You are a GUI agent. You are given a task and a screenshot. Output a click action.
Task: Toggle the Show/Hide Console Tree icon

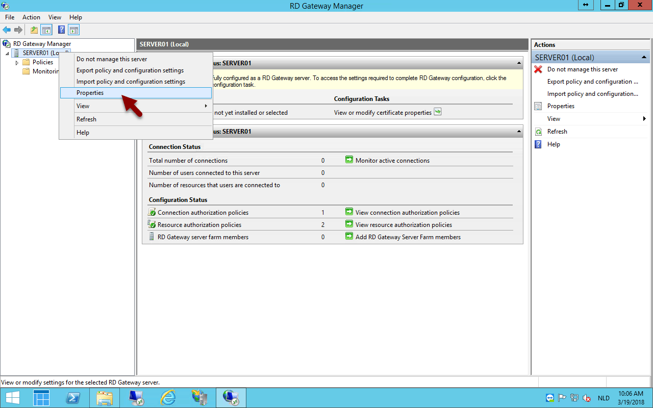[x=46, y=30]
